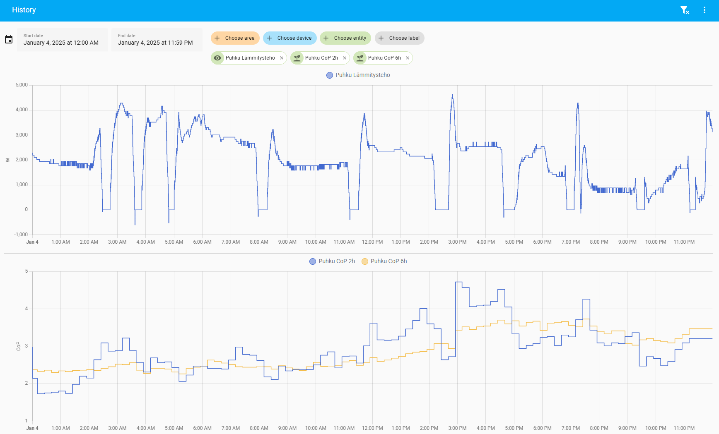Edit the End date field

click(x=157, y=40)
